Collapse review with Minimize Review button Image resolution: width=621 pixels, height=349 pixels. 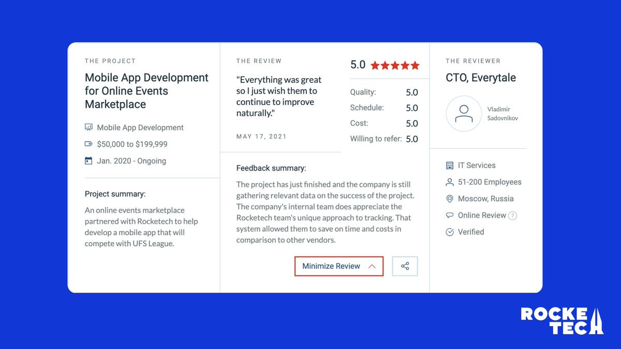(x=339, y=266)
